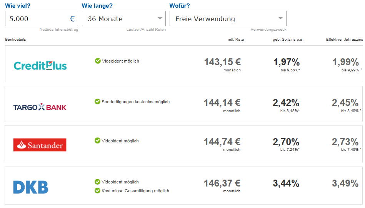The height and width of the screenshot is (208, 365).
Task: Click the bis 7,24%* note
Action: [x=290, y=150]
